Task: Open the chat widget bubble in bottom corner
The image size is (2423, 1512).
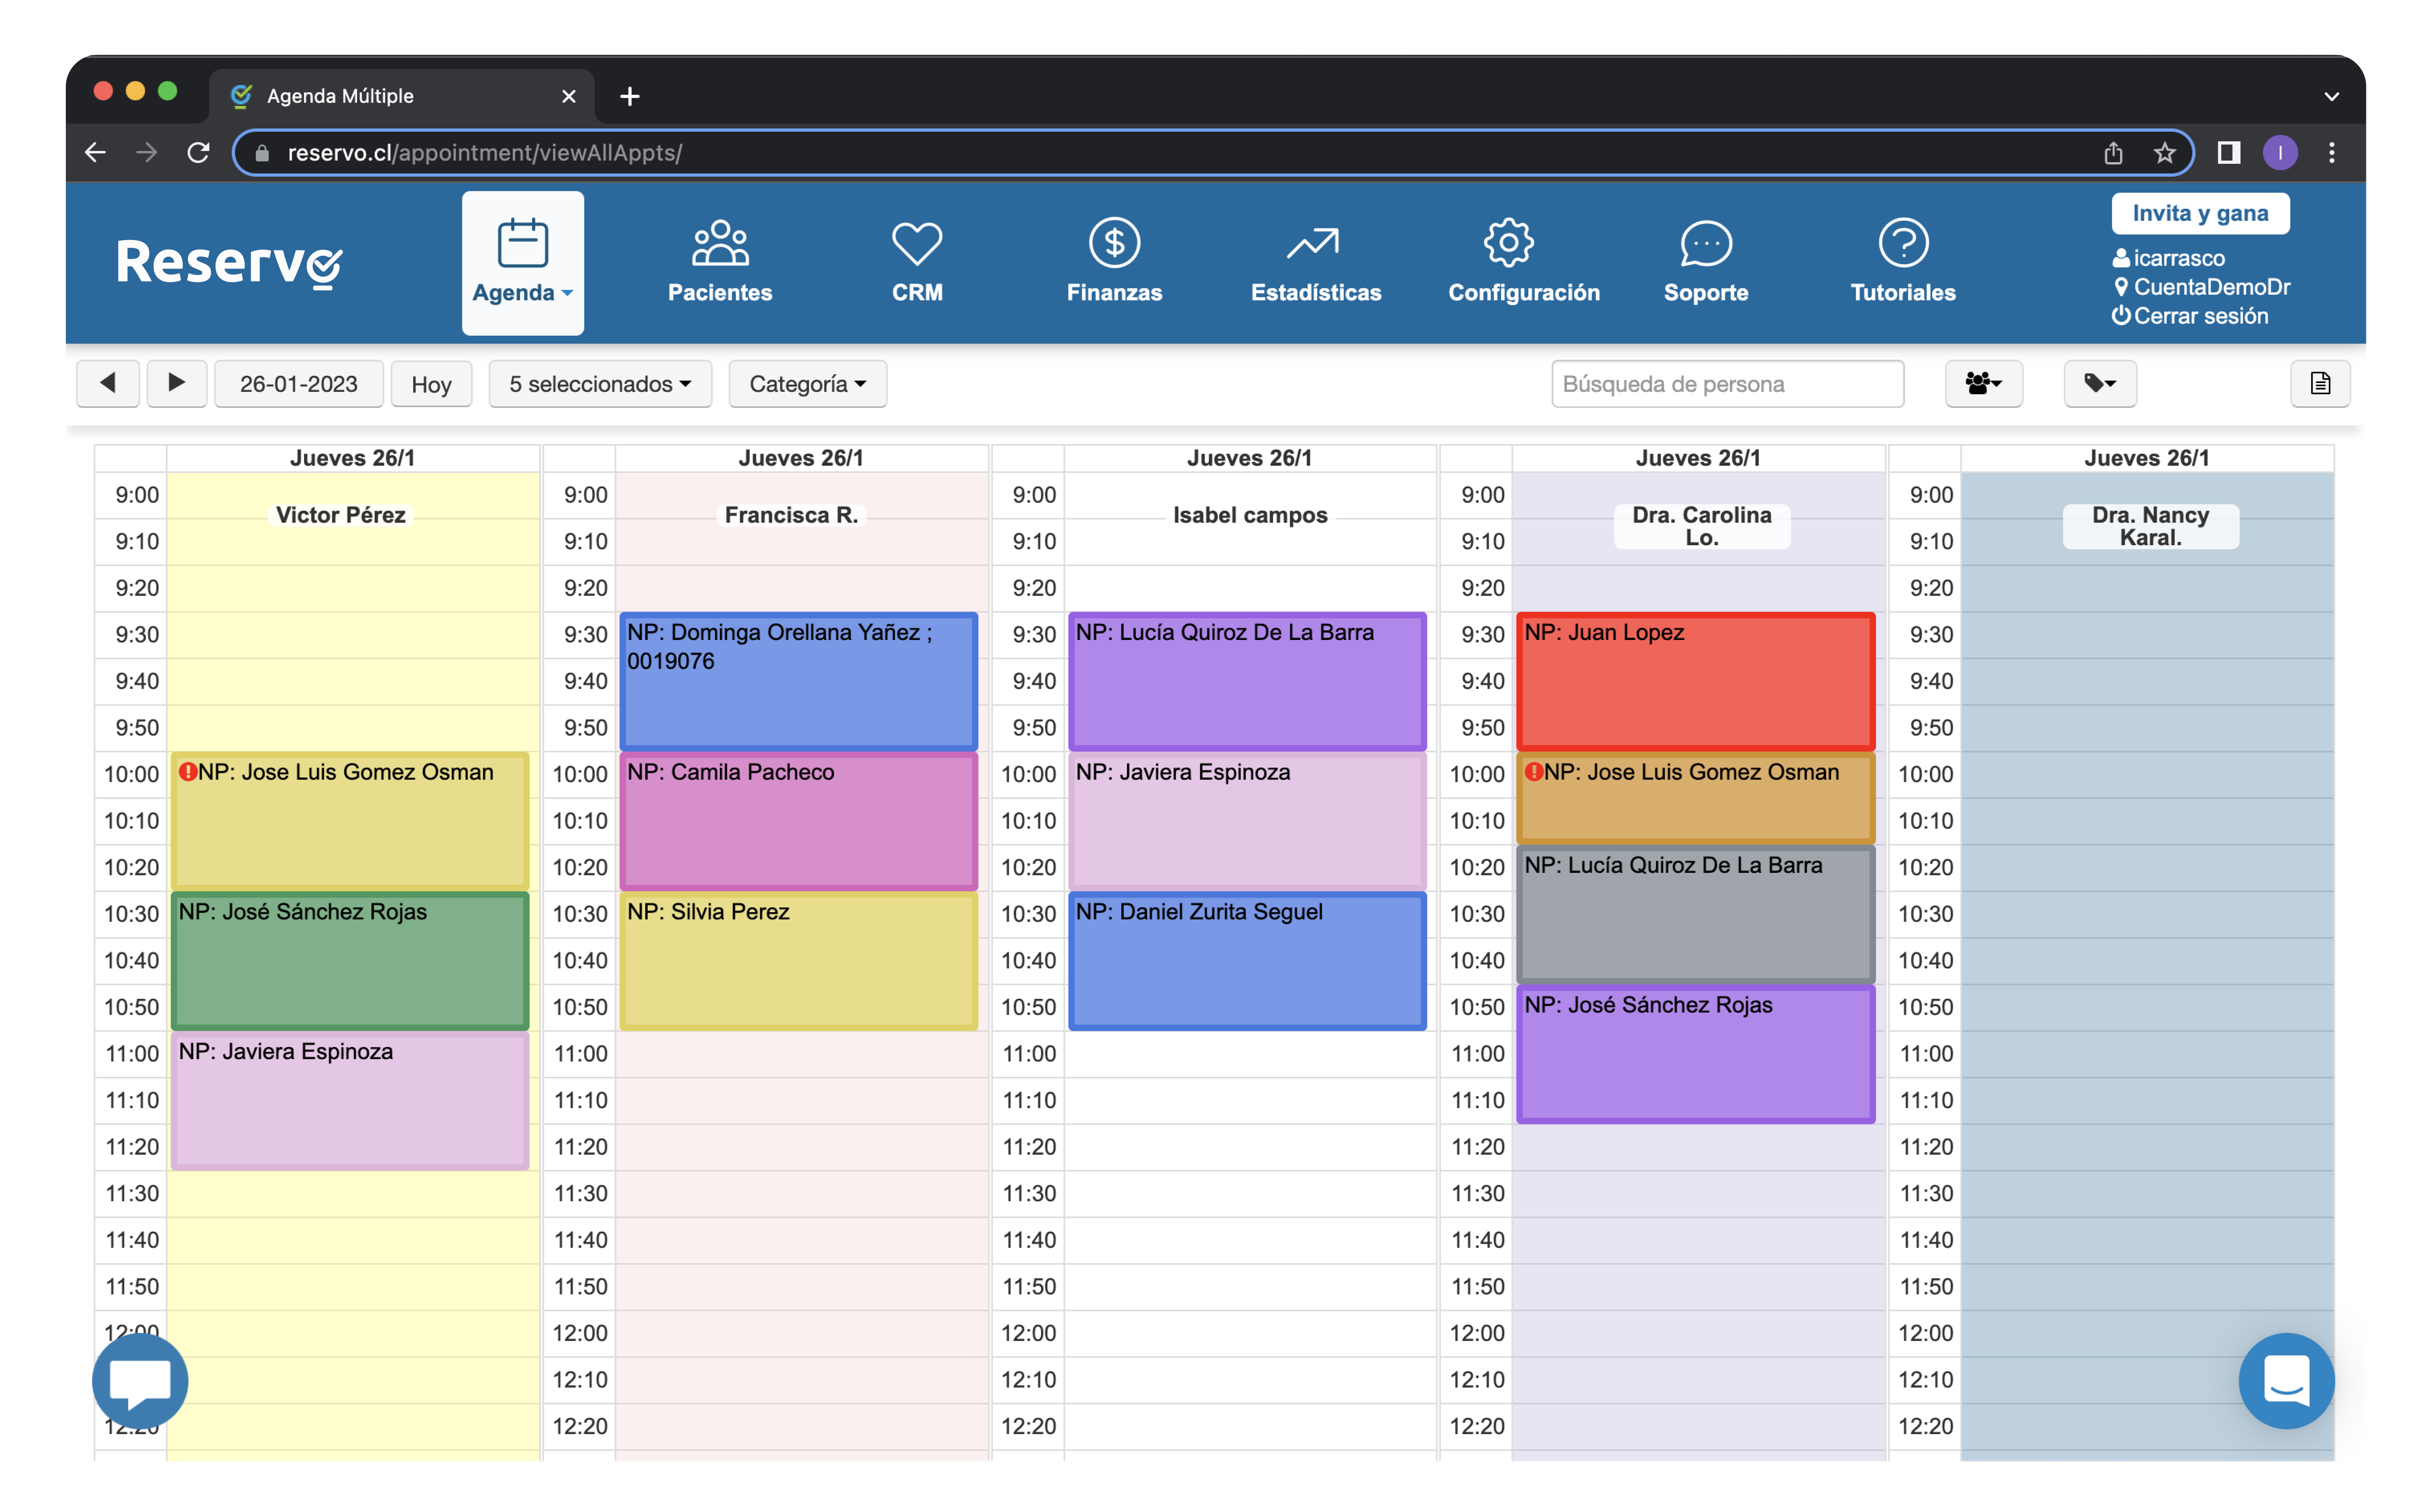Action: click(2287, 1381)
